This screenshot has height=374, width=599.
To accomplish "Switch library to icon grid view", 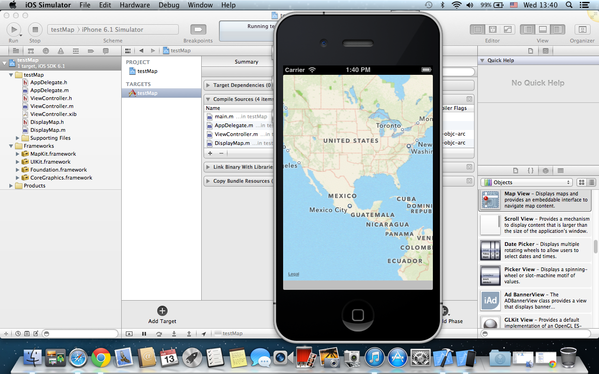I will 582,182.
